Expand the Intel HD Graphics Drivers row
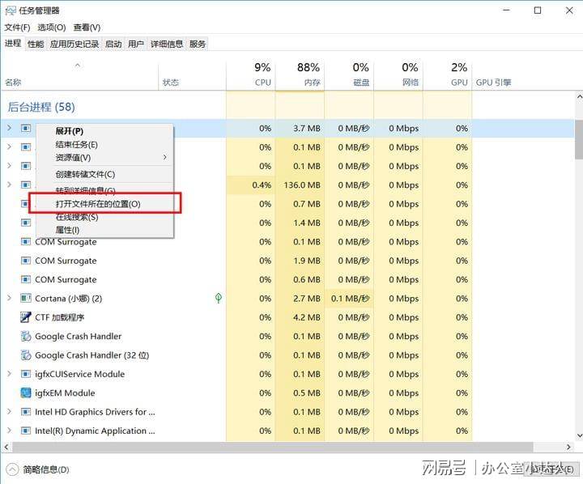This screenshot has height=484, width=583. click(x=9, y=411)
